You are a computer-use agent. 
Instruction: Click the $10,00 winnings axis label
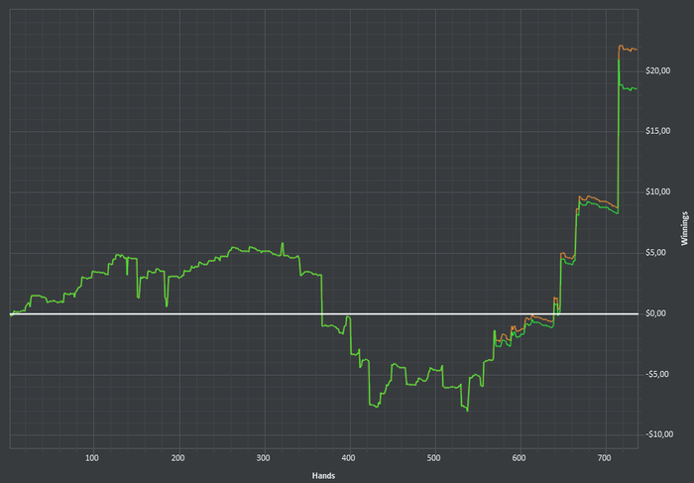657,192
